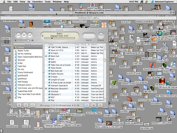Adjust the iTunes volume slider knob
Image resolution: width=177 pixels, height=133 pixels.
[28, 40]
